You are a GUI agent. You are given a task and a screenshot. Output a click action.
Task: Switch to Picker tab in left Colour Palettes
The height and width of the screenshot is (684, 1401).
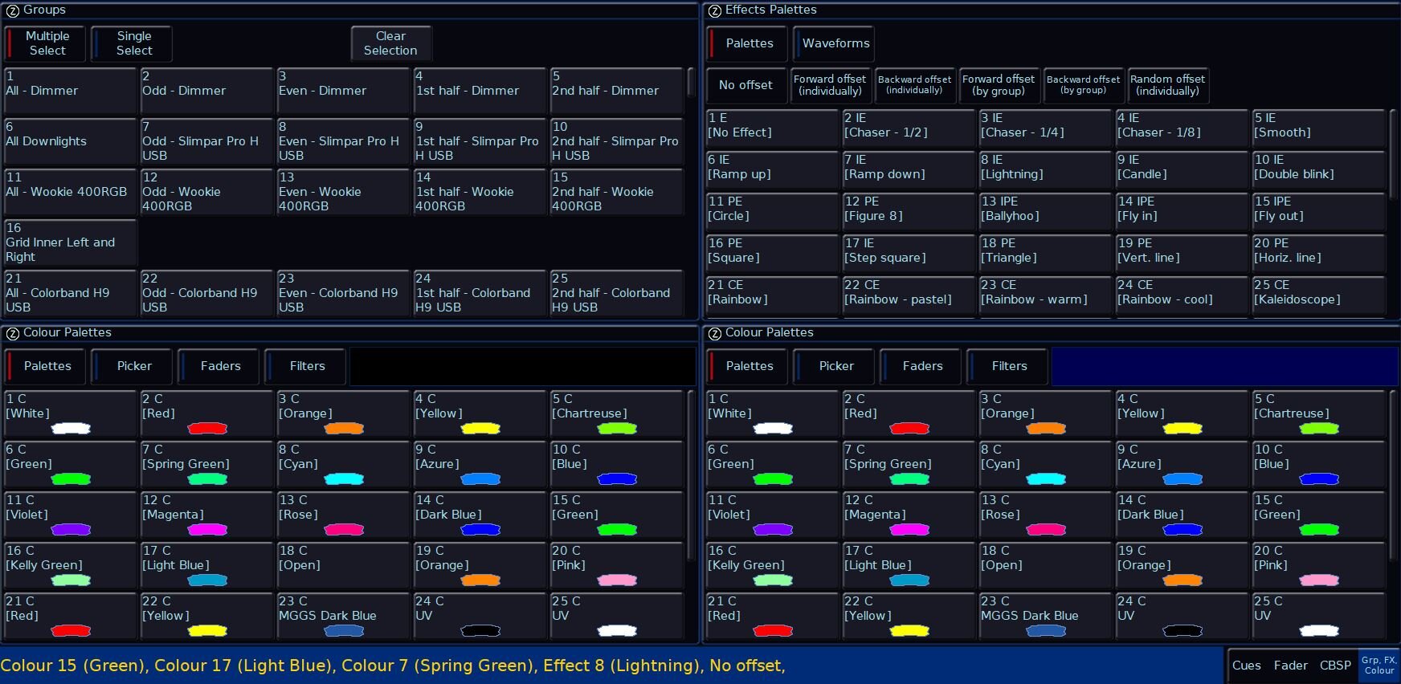133,366
